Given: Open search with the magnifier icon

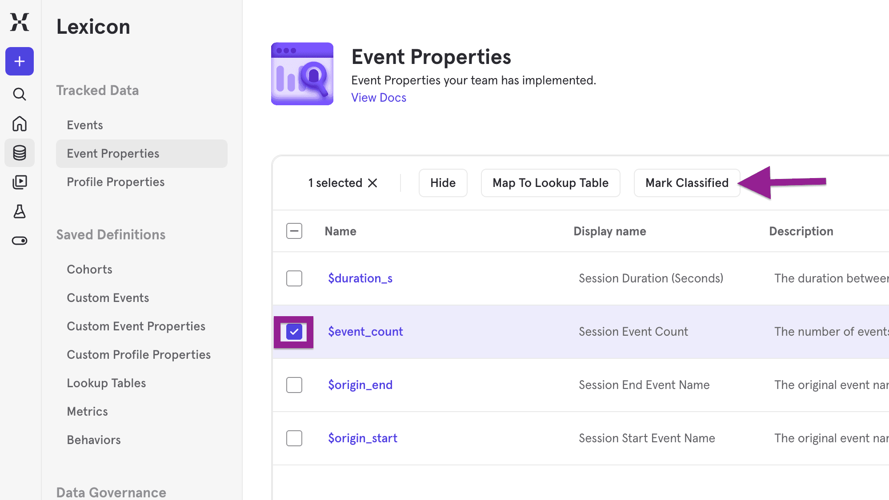Looking at the screenshot, I should [20, 94].
